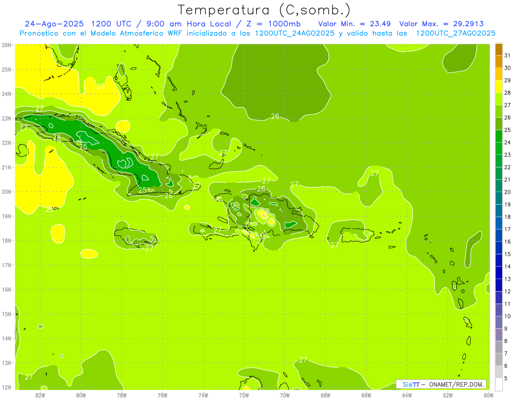Click the legend value '30'

tap(508, 68)
